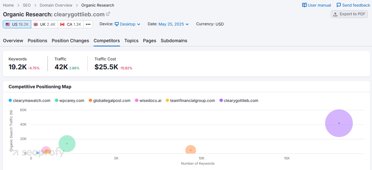
Task: Go to SEO breadcrumb
Action: 27,5
